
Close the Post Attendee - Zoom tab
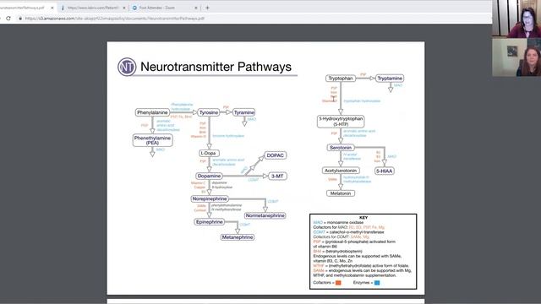pos(196,8)
